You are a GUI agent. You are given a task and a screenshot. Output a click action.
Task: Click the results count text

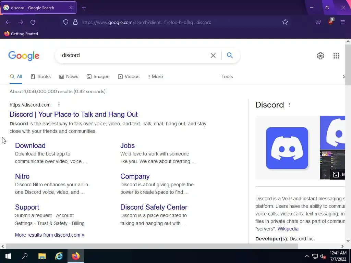click(58, 91)
